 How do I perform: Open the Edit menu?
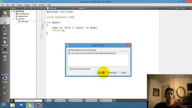(x=7, y=5)
